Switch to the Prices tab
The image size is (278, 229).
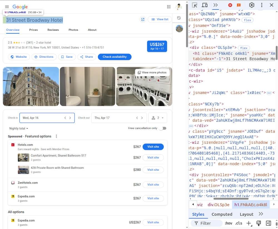[x=33, y=30]
